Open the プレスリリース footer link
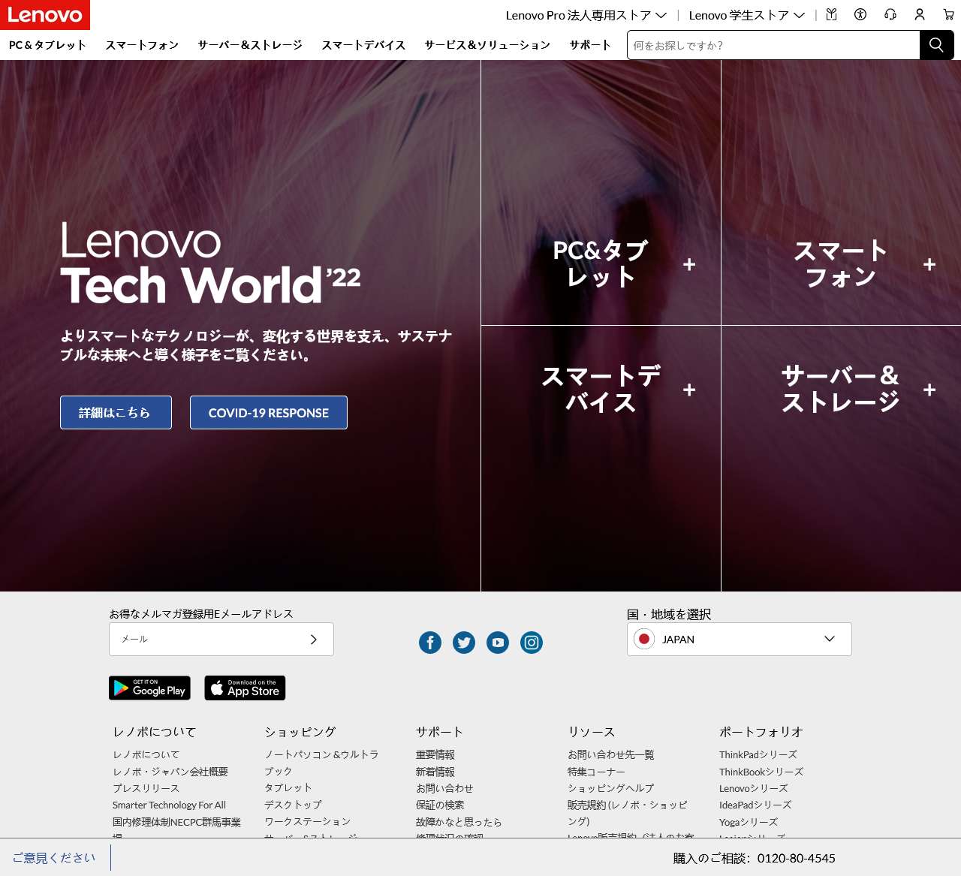961x876 pixels. point(146,788)
